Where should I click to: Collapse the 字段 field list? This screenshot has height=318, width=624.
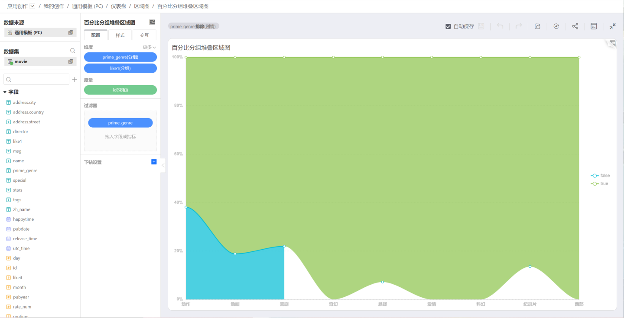5,92
